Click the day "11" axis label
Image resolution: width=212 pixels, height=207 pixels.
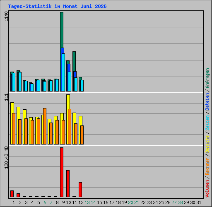[75, 202]
